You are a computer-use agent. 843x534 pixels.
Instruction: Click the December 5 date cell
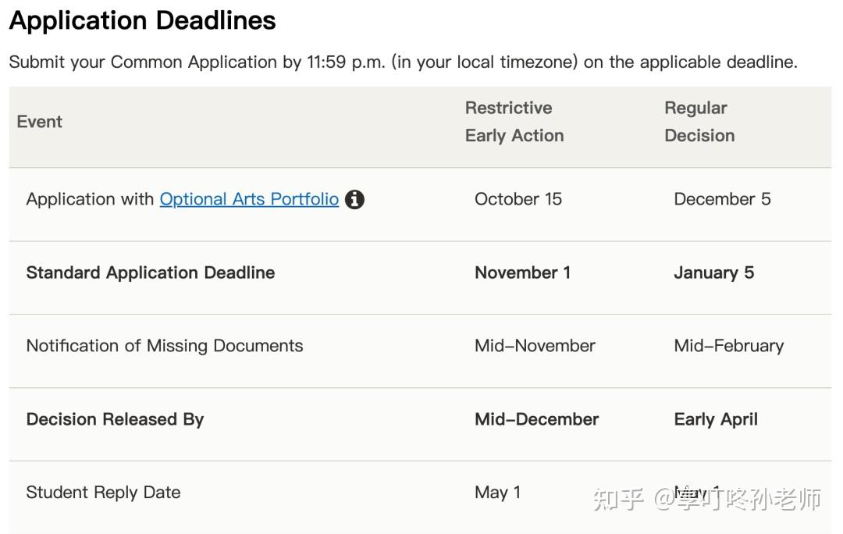coord(721,199)
